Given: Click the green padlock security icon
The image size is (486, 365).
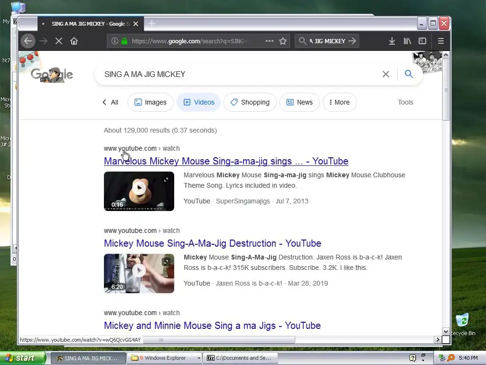Looking at the screenshot, I should 124,41.
